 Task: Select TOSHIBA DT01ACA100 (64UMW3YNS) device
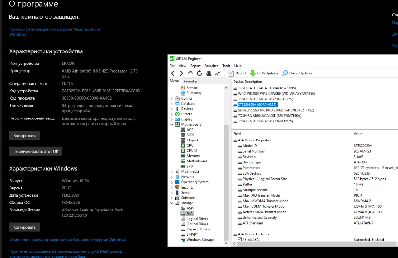(264, 88)
